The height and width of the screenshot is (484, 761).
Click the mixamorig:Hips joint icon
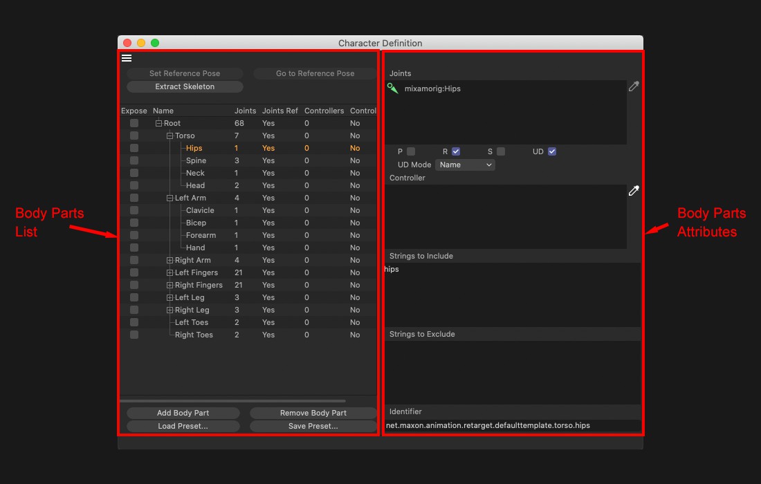click(393, 89)
